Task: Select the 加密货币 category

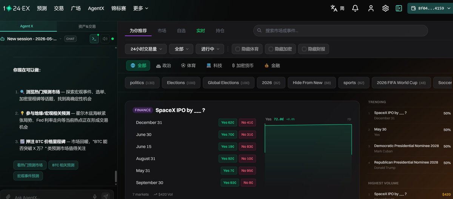Action: pos(243,65)
